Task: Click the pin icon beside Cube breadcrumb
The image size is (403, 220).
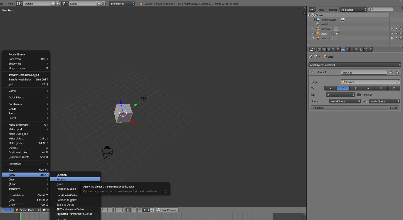Action: 310,57
